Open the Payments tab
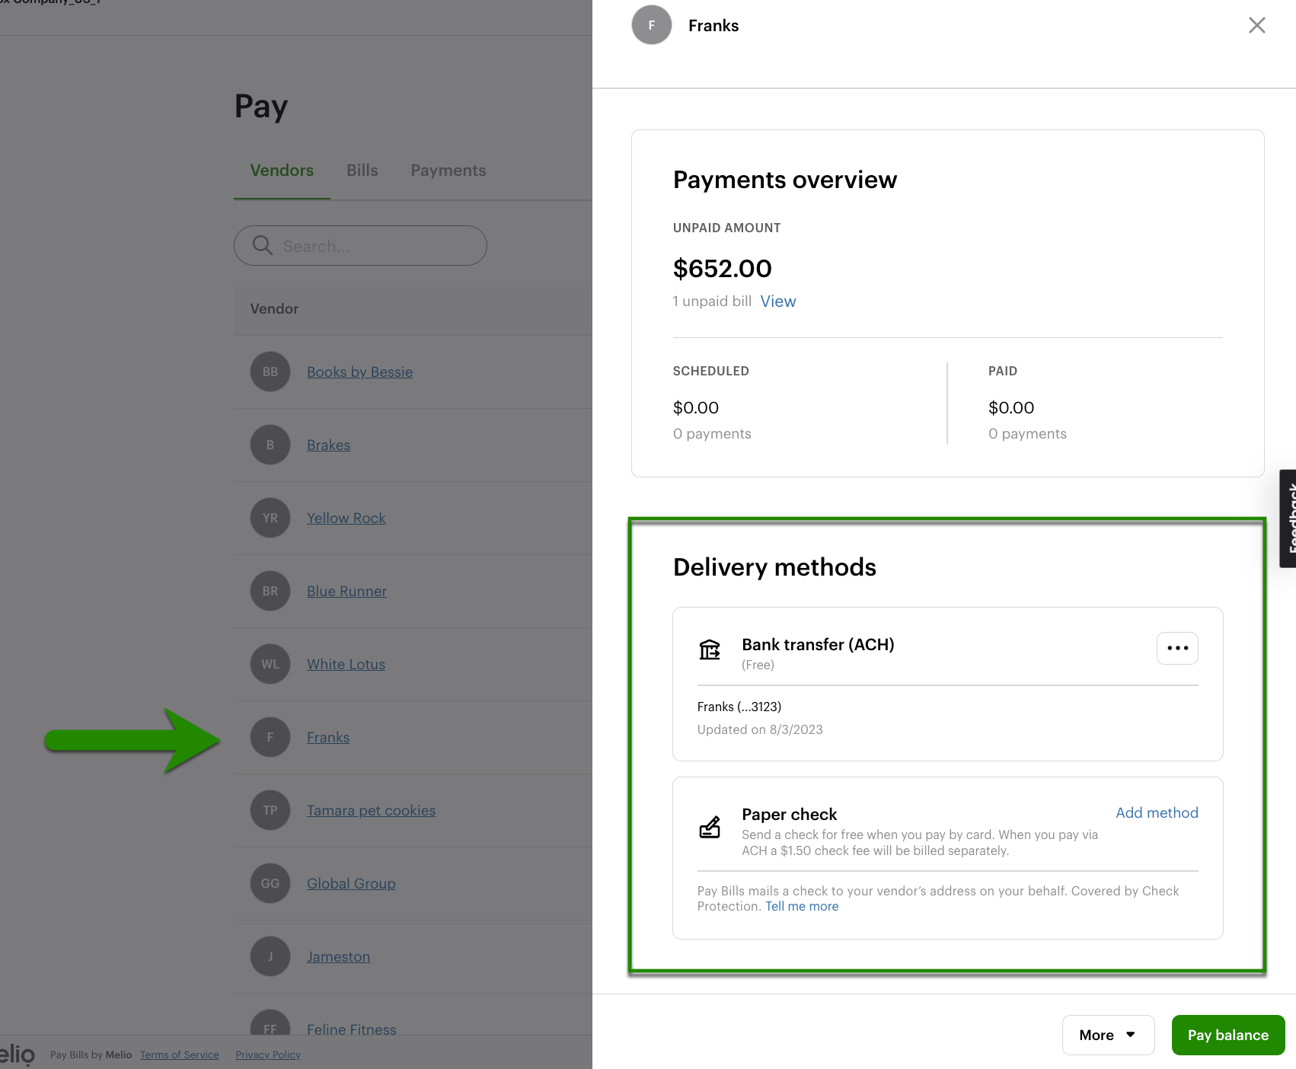1296x1069 pixels. [x=448, y=171]
